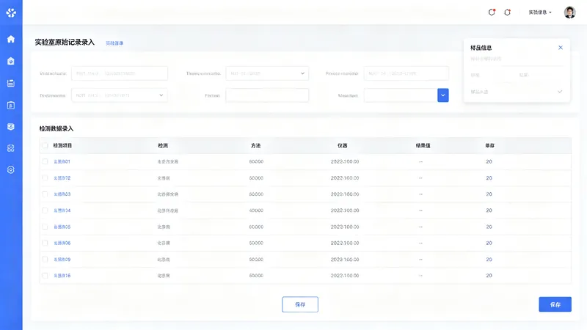The width and height of the screenshot is (587, 330).
Task: Click the 40000 value in row ending 34
Action: pos(256,210)
